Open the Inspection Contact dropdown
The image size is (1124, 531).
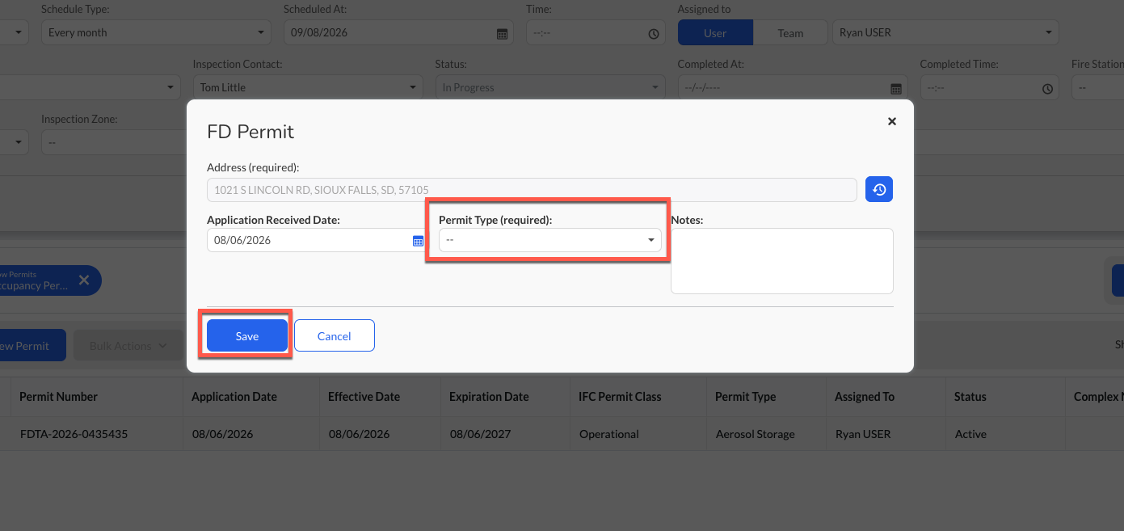308,87
